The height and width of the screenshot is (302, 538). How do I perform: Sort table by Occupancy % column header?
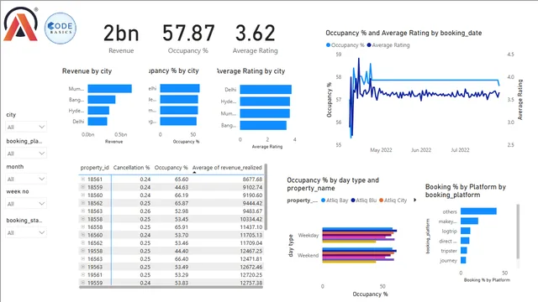pyautogui.click(x=171, y=168)
